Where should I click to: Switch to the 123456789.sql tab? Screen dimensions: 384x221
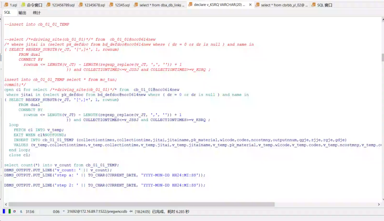click(61, 5)
